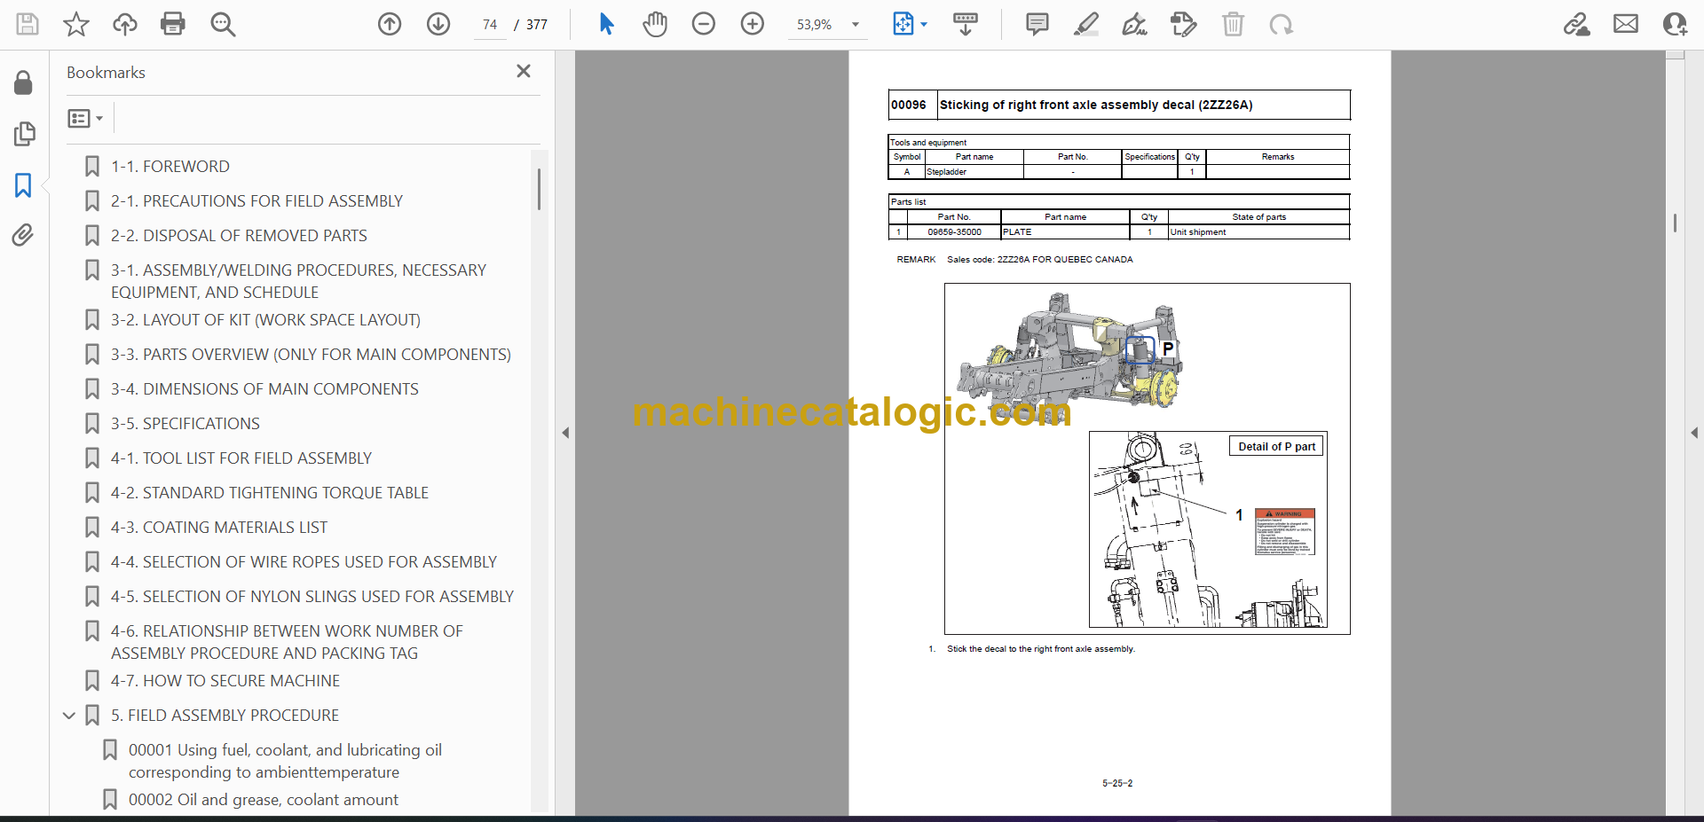Open bookmark 4-4. SELECTION OF WIRE ROPES

pos(304,562)
